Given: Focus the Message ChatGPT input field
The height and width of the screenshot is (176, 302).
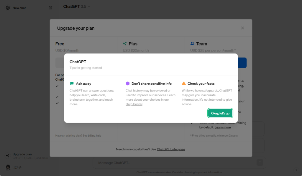Looking at the screenshot, I should (x=174, y=163).
